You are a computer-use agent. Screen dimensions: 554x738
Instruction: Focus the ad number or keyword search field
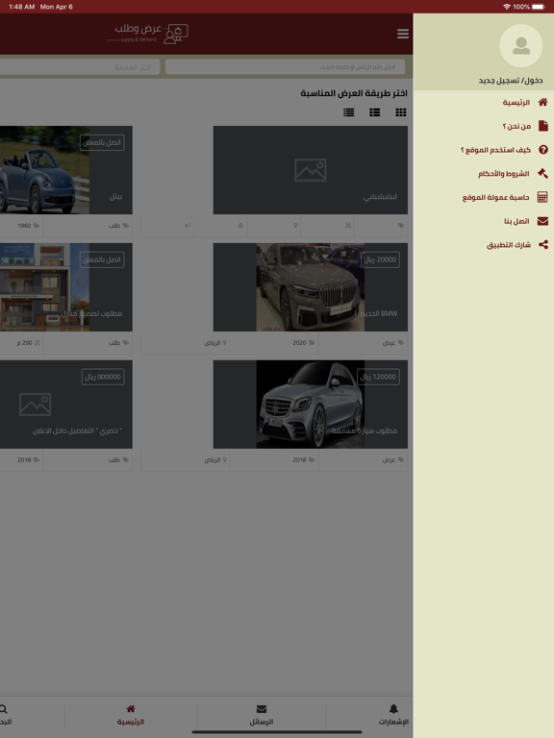pyautogui.click(x=285, y=67)
